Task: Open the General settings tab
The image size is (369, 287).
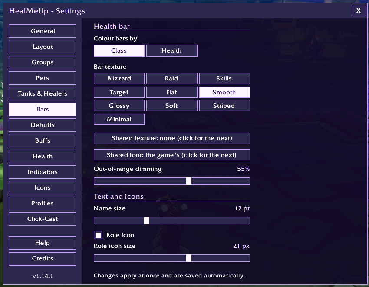Action: pyautogui.click(x=43, y=31)
